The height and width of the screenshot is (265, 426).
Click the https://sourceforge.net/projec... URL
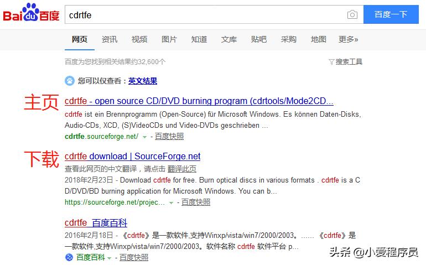click(x=115, y=202)
